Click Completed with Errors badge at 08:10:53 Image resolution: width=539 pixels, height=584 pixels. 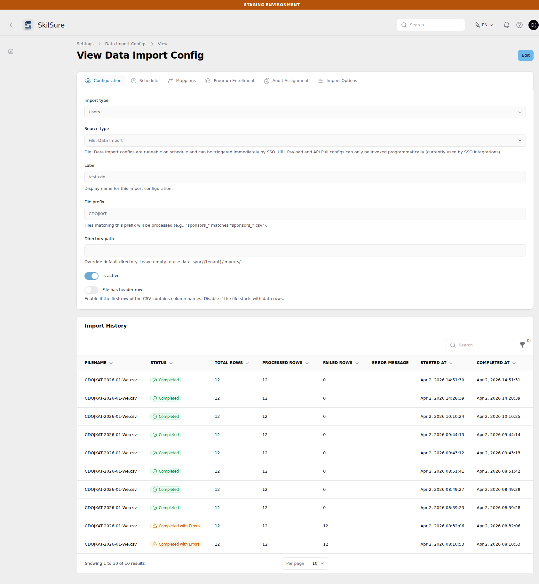click(176, 544)
